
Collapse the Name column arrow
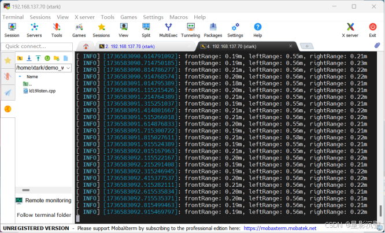coord(20,76)
